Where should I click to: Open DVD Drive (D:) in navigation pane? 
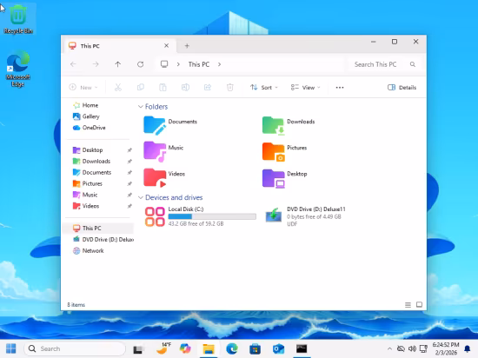103,240
